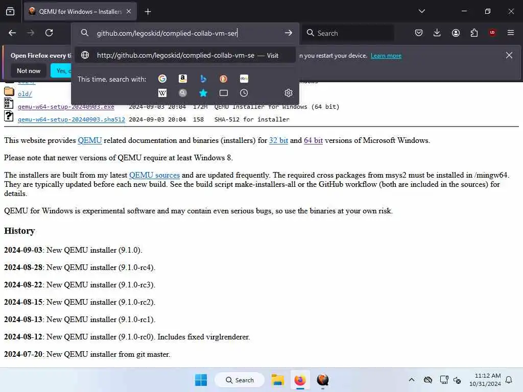Click the folder icon beside old/
Screen dimensions: 523x392
click(x=9, y=91)
